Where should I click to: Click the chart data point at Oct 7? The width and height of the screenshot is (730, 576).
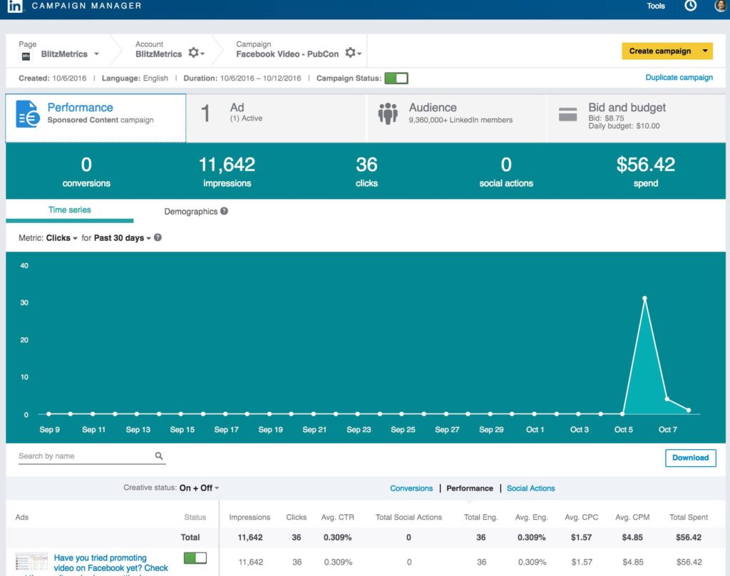(667, 399)
